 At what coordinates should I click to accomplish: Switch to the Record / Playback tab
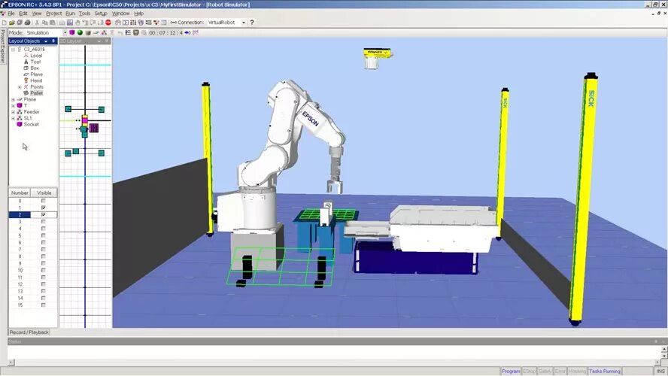29,332
